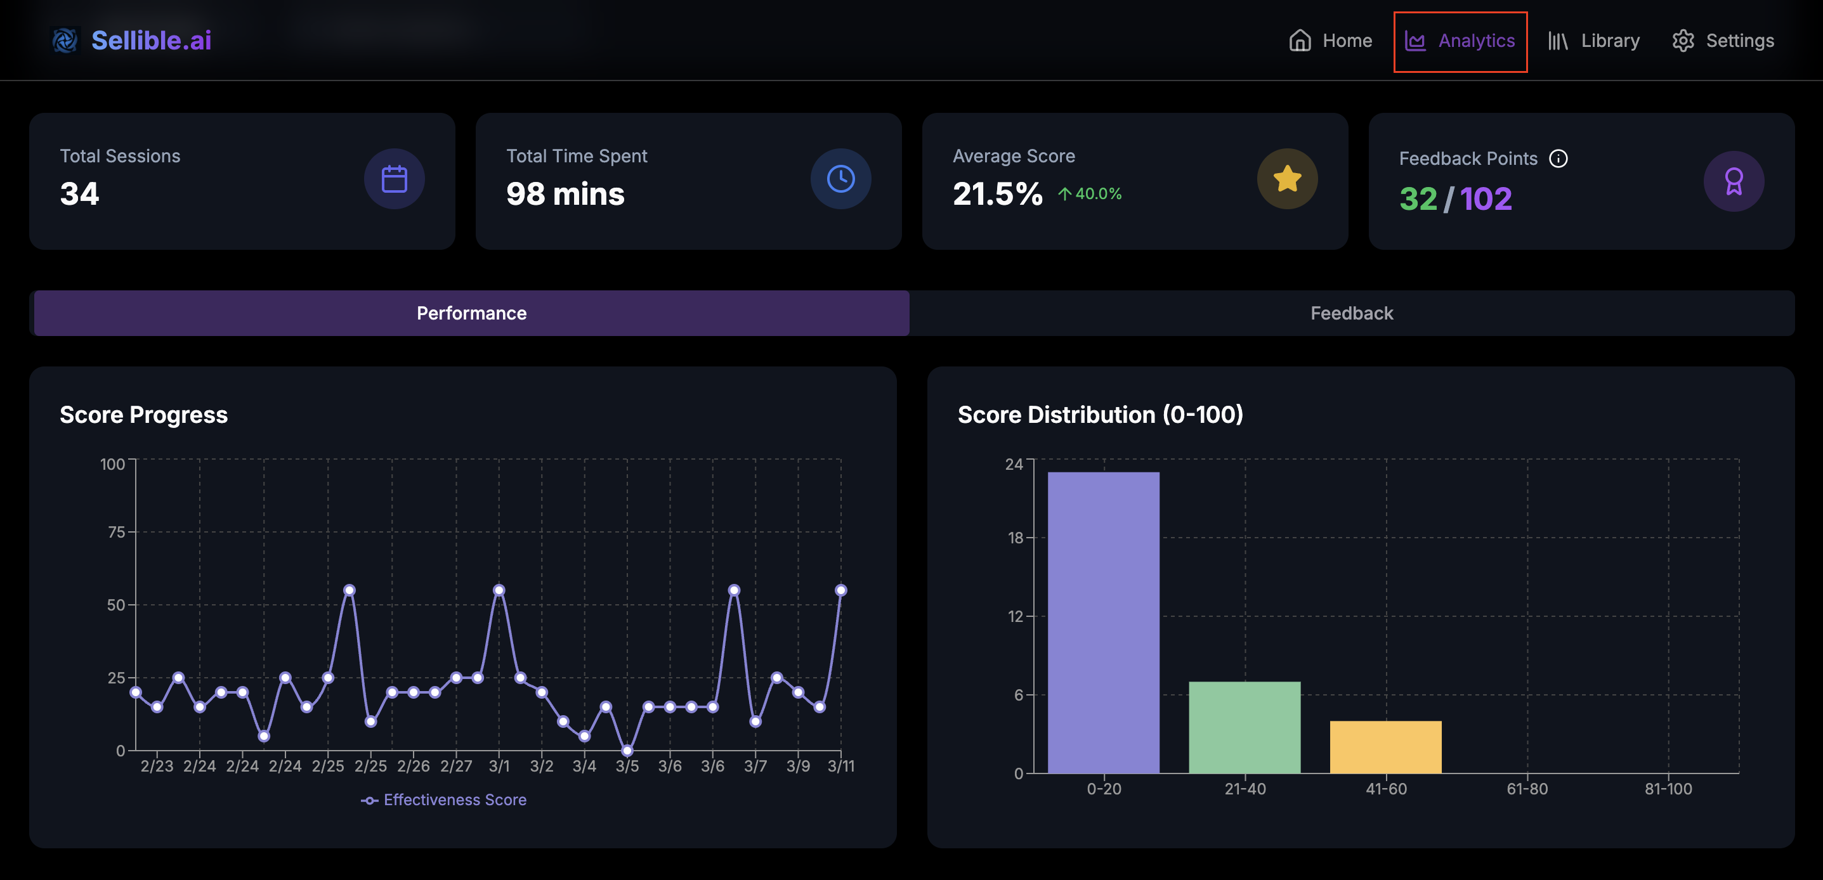Screen dimensions: 1823x880
Task: Select the 3/11 data point on Score Progress
Action: tap(840, 591)
